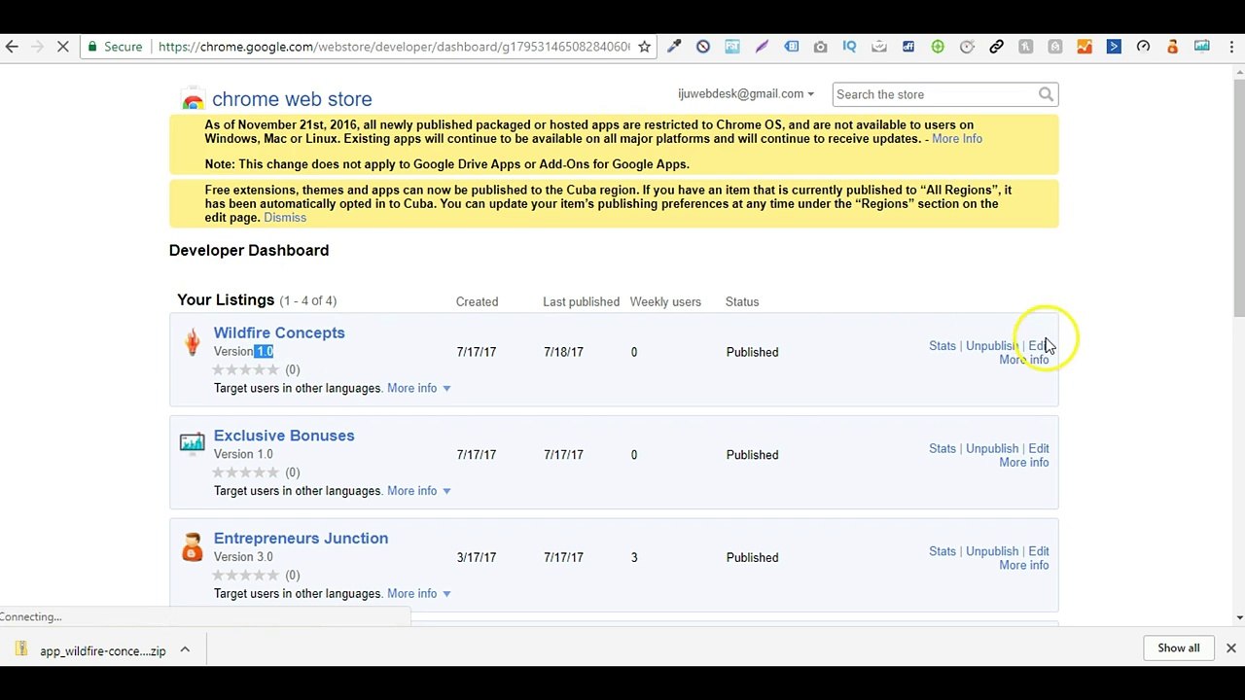
Task: Click the Exclusive Bonuses star rating
Action: 246,472
